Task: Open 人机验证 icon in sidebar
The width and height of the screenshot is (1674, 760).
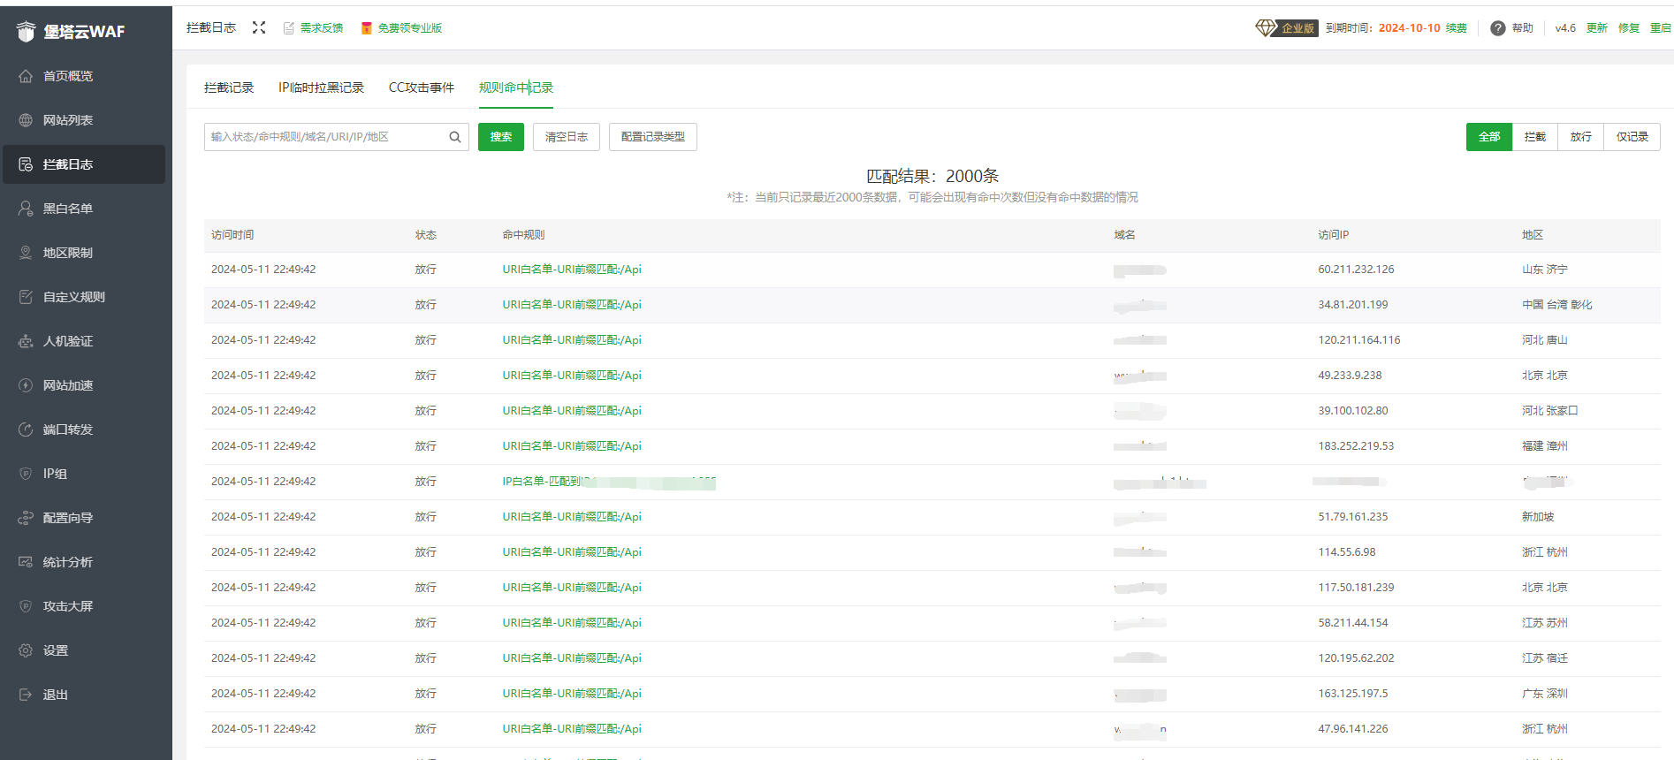Action: tap(26, 341)
